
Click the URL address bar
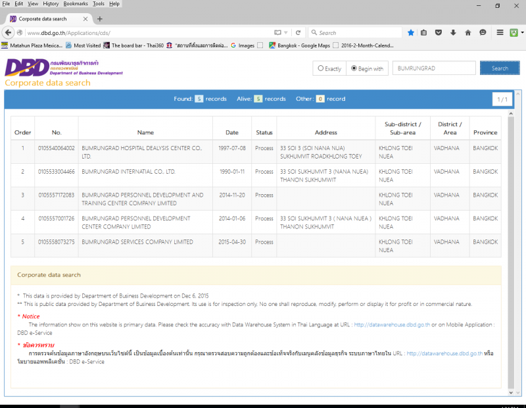click(147, 32)
